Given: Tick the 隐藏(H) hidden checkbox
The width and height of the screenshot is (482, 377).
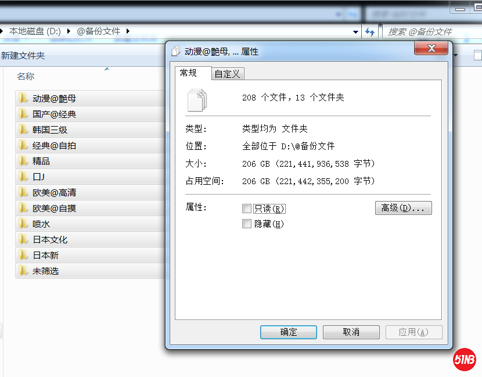Looking at the screenshot, I should (x=247, y=224).
